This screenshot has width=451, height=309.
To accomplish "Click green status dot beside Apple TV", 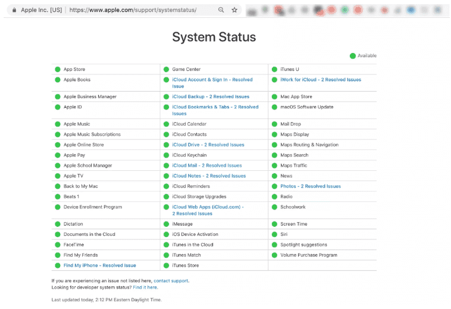I will coord(58,176).
